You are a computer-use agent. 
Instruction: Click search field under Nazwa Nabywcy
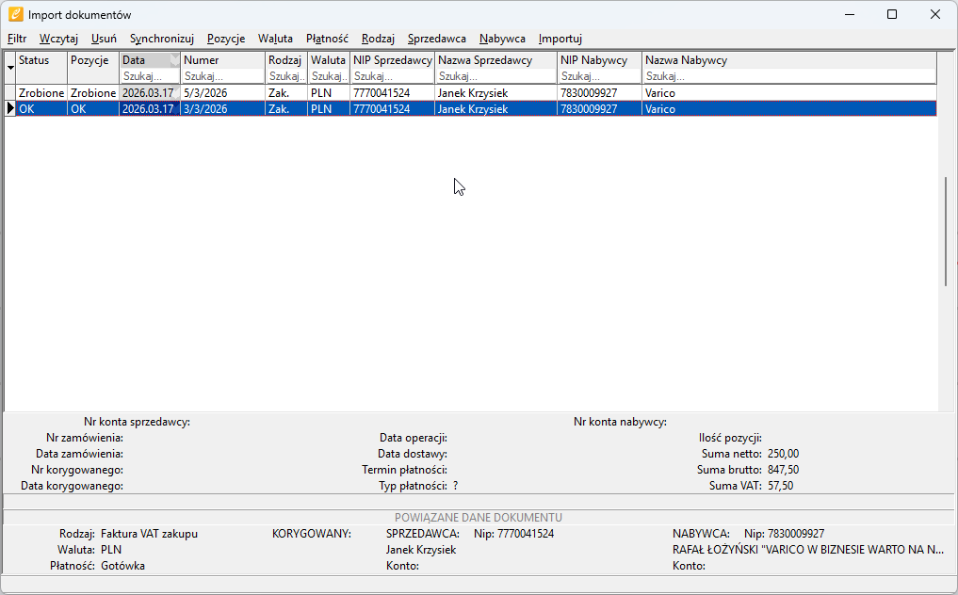[x=788, y=76]
